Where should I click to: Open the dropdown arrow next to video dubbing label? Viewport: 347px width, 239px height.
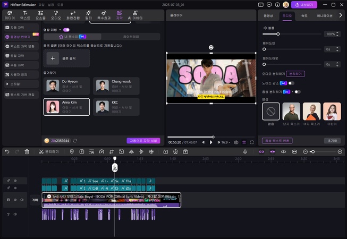click(x=60, y=30)
